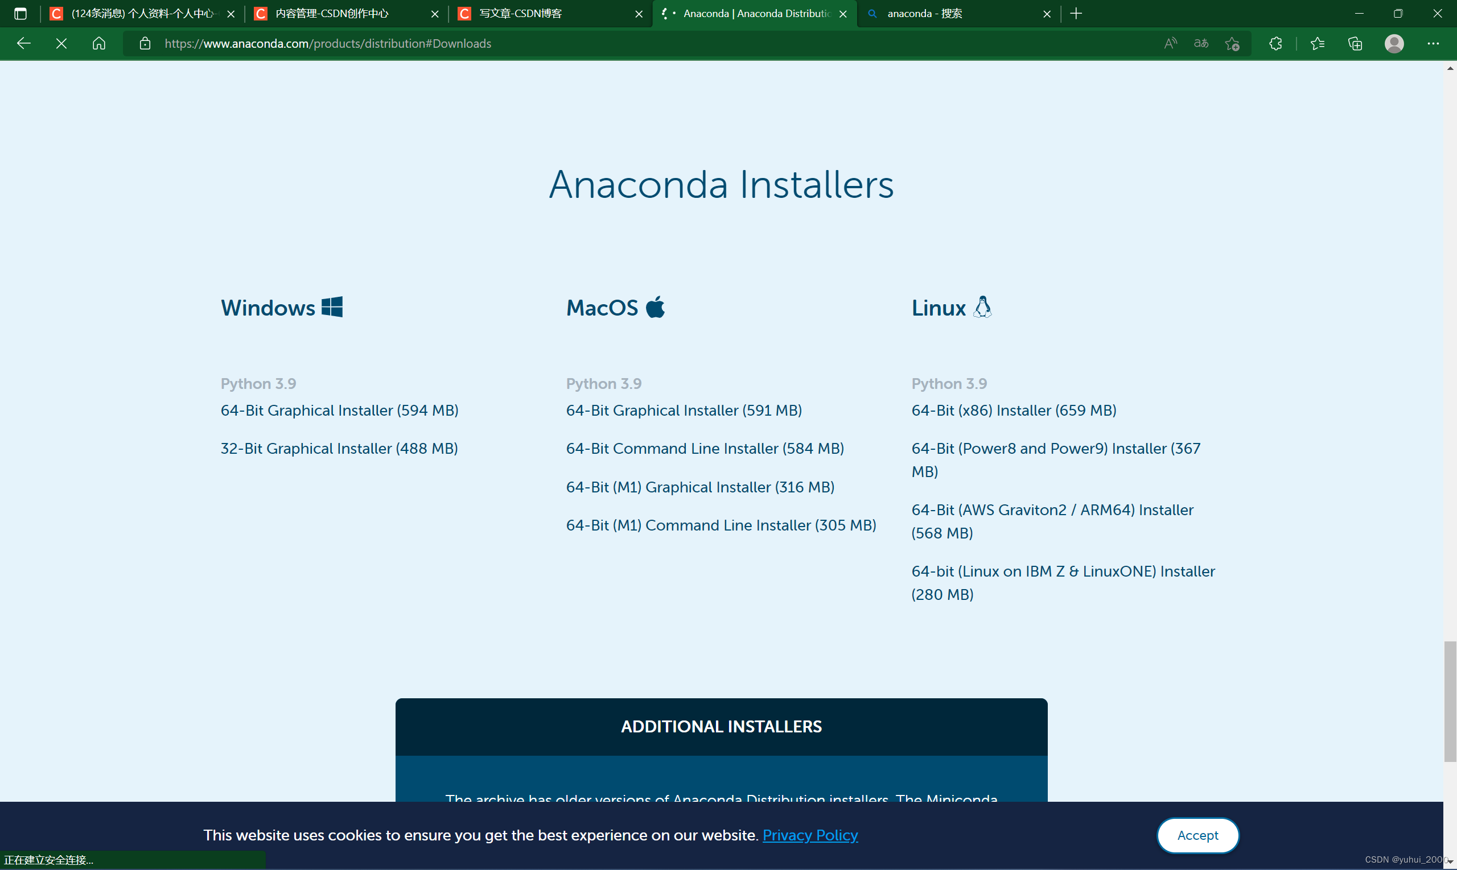Click the Windows column heading text
This screenshot has width=1457, height=870.
(268, 308)
